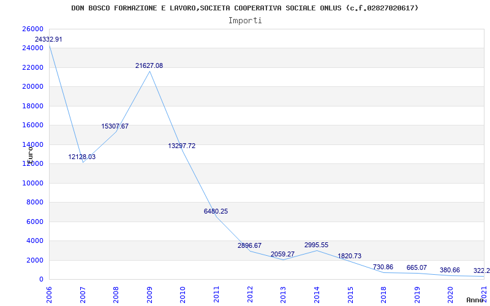Select the data label 12128.03

[82, 157]
